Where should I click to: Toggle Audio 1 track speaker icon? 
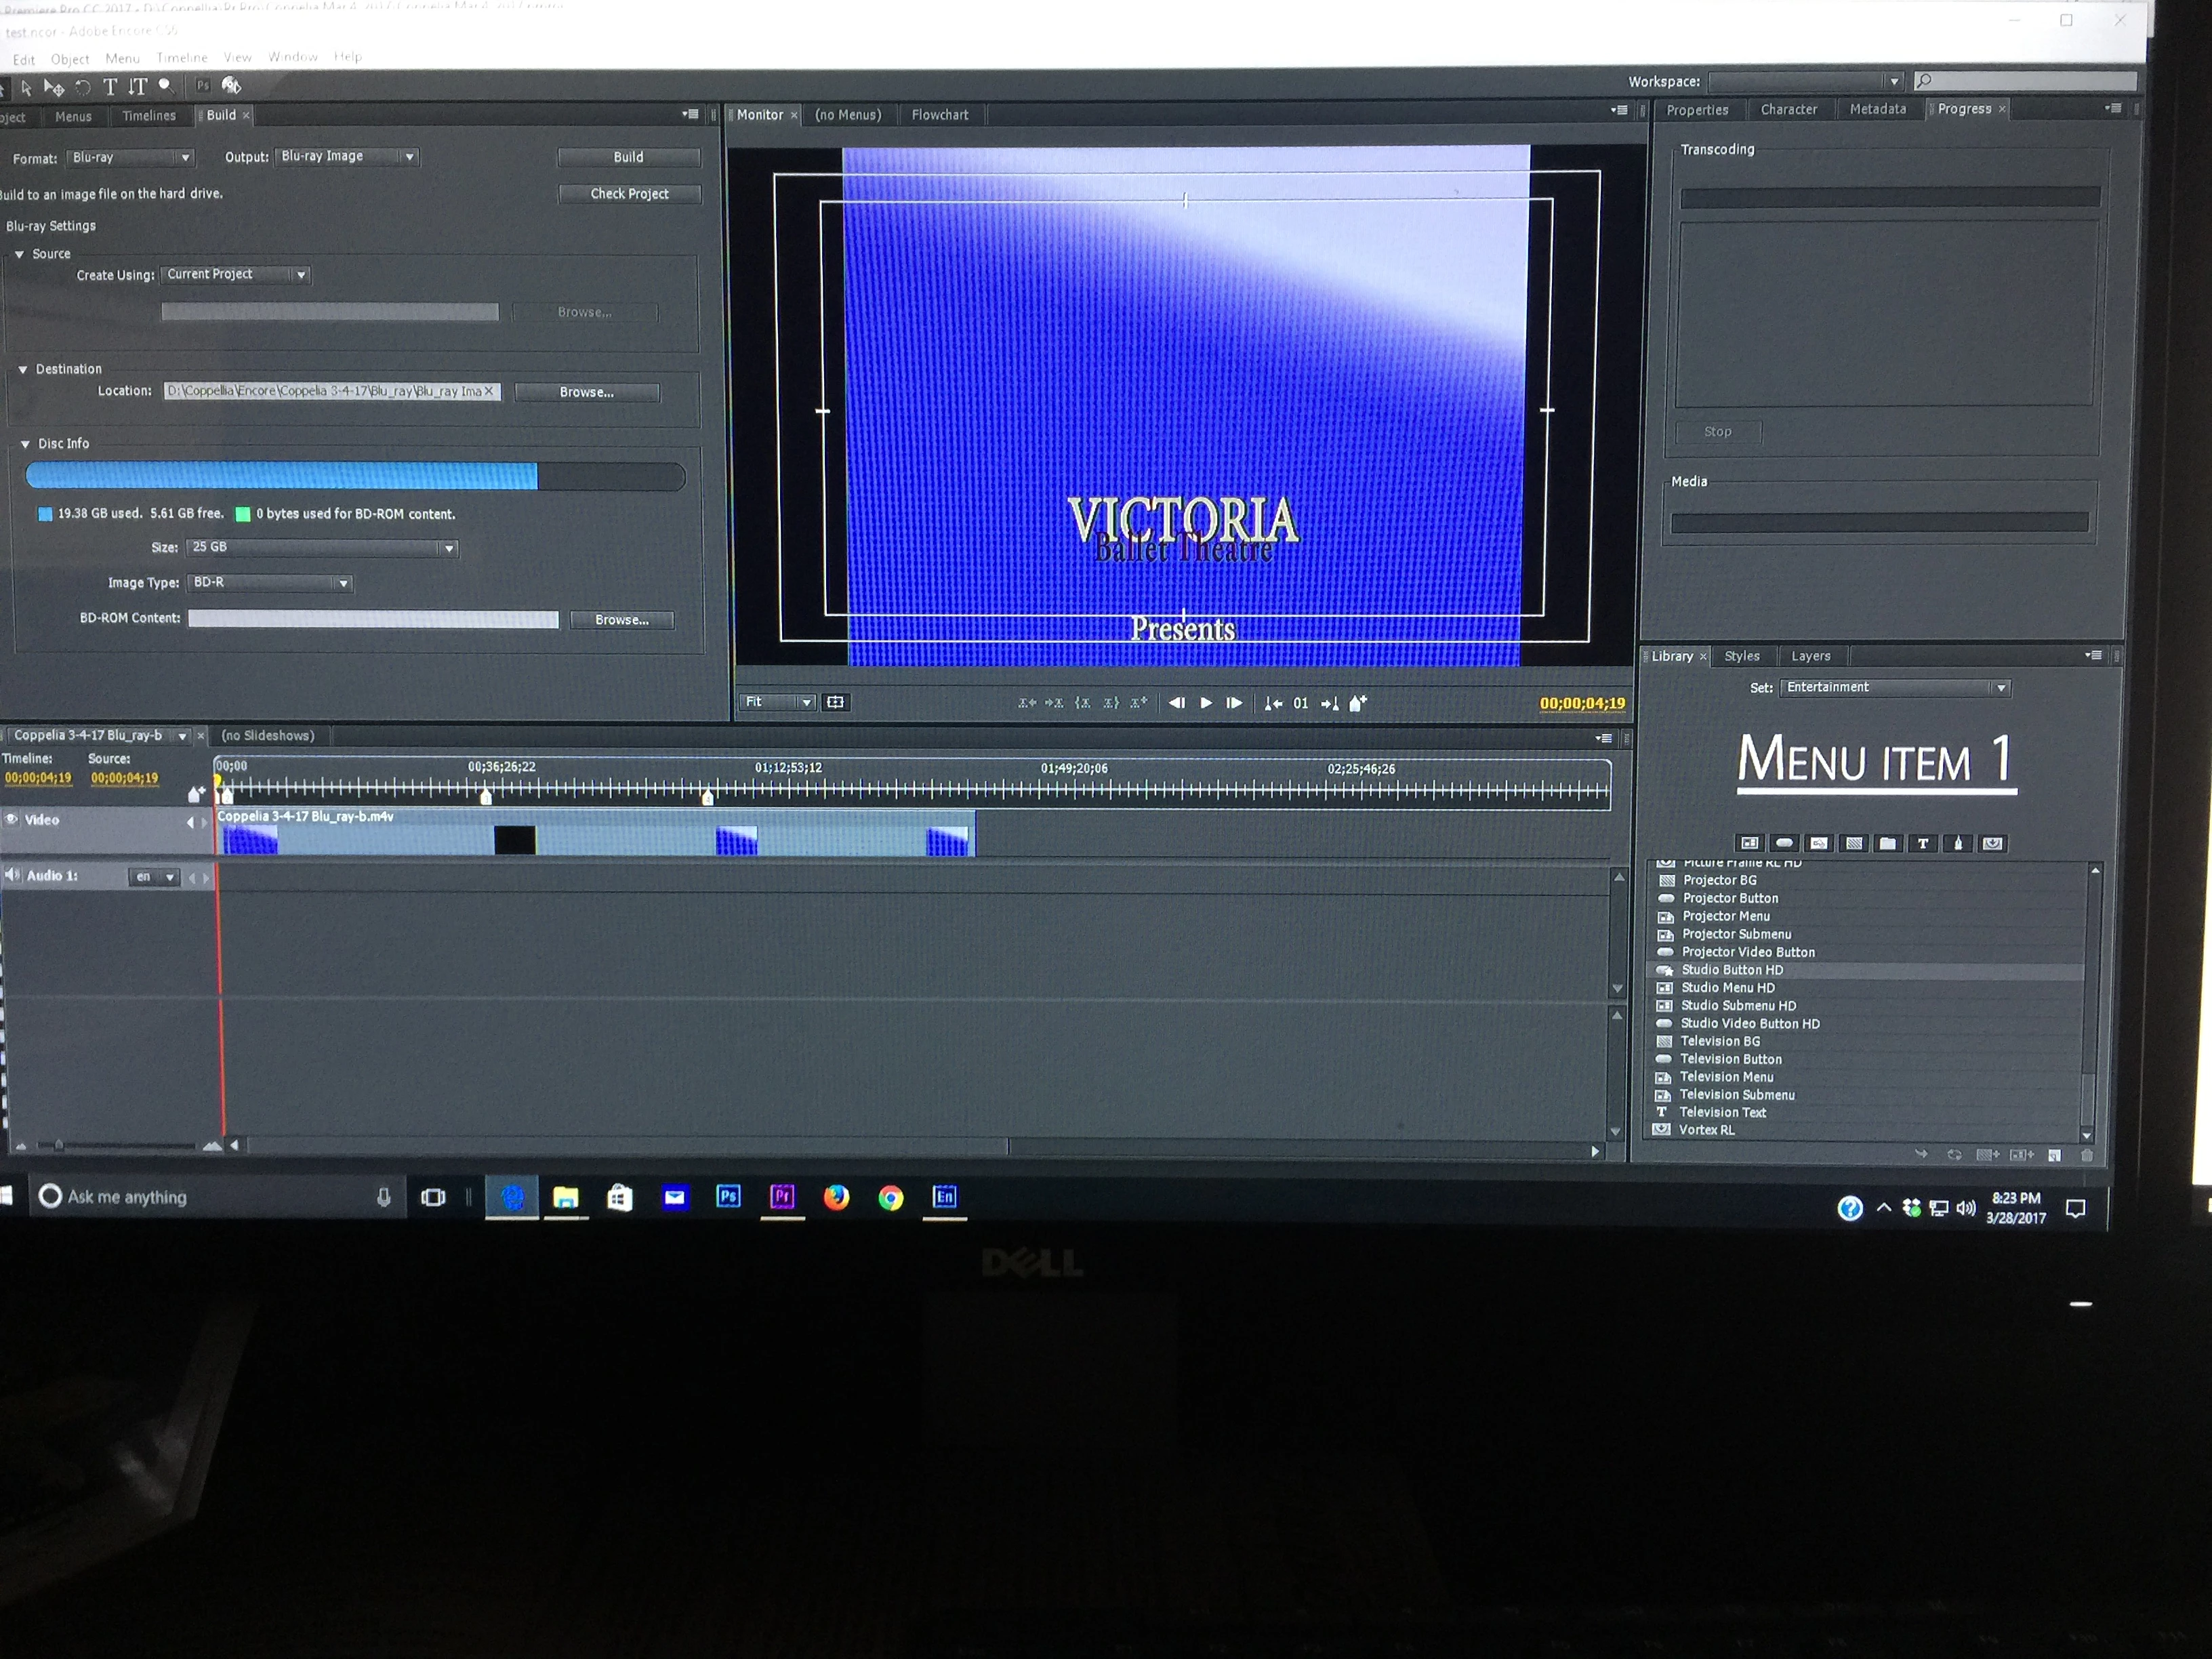pyautogui.click(x=12, y=875)
